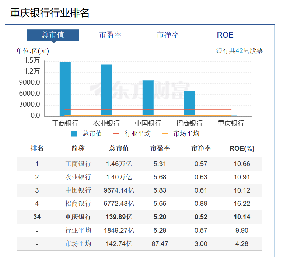
Task: Click the rank 34 cell
Action: coord(37,217)
